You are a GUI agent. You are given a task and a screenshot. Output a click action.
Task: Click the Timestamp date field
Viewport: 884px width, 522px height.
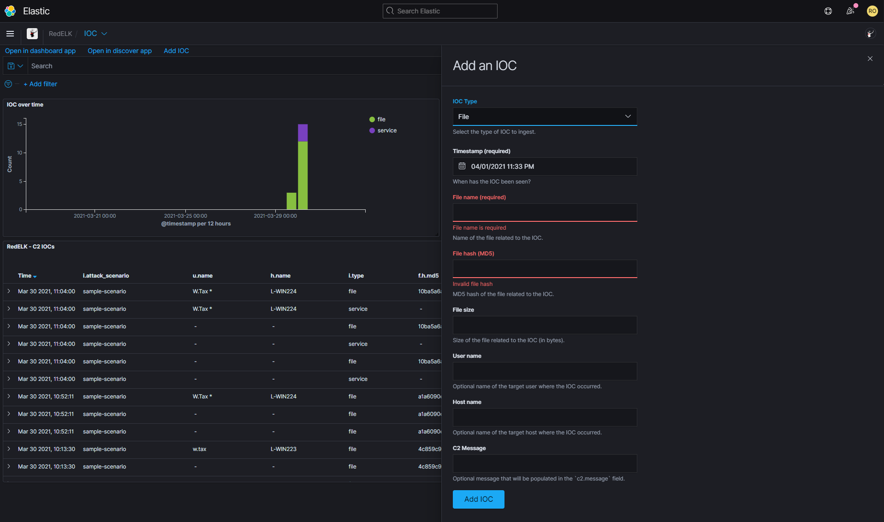click(x=545, y=166)
